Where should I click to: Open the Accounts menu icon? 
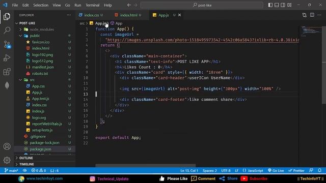click(x=7, y=146)
